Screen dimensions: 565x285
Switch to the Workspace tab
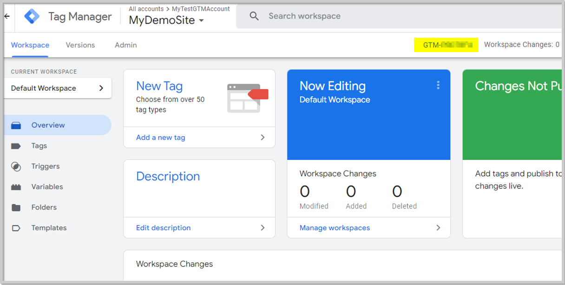pos(30,45)
